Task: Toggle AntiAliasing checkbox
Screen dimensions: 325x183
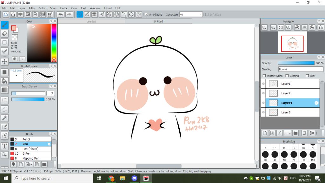Action: coord(146,15)
